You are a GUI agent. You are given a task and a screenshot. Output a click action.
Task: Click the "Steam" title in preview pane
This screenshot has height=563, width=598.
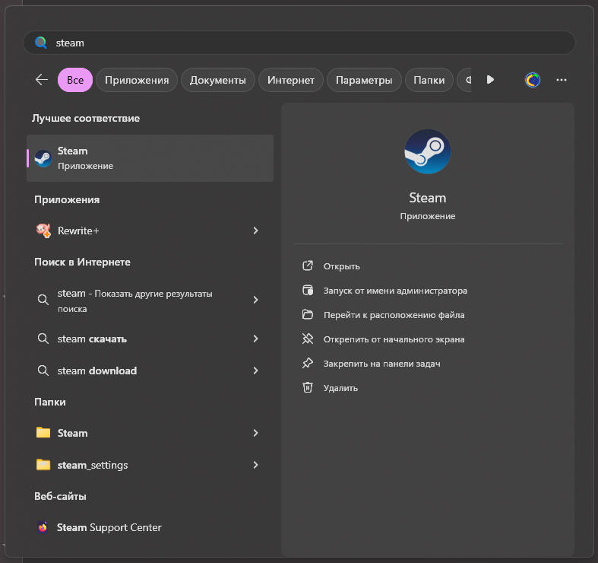point(428,198)
